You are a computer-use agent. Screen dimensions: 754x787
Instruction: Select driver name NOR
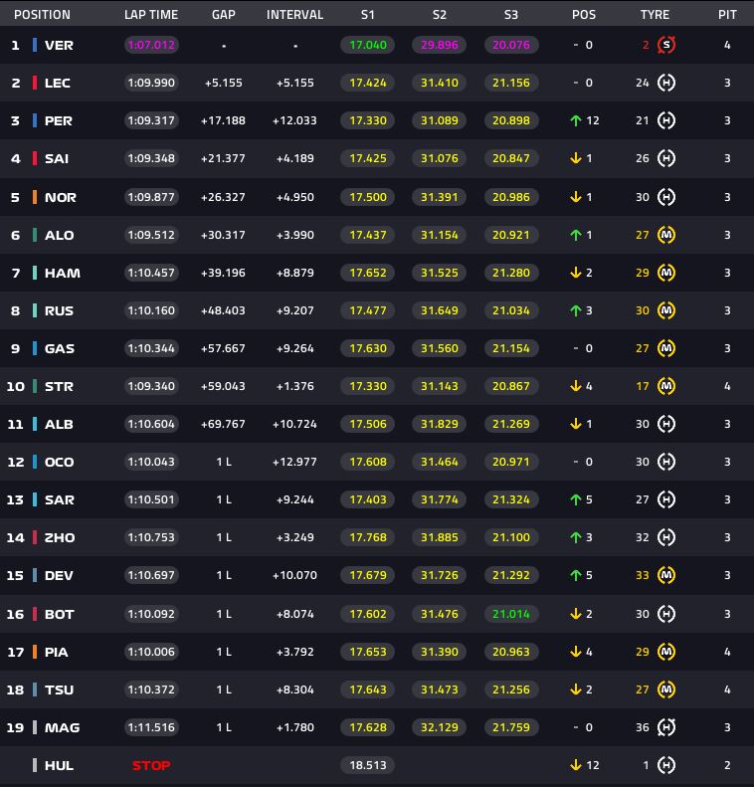[x=60, y=197]
